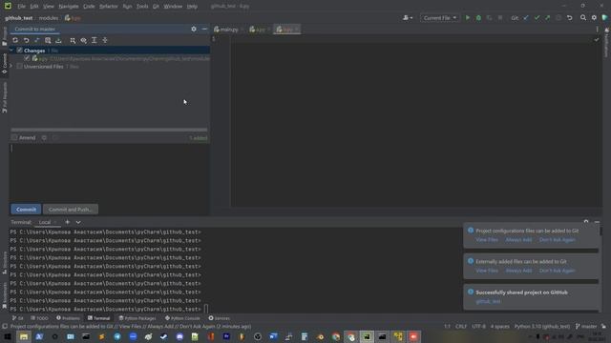The image size is (611, 343).
Task: Collapse the Changes tree node
Action: coord(11,50)
